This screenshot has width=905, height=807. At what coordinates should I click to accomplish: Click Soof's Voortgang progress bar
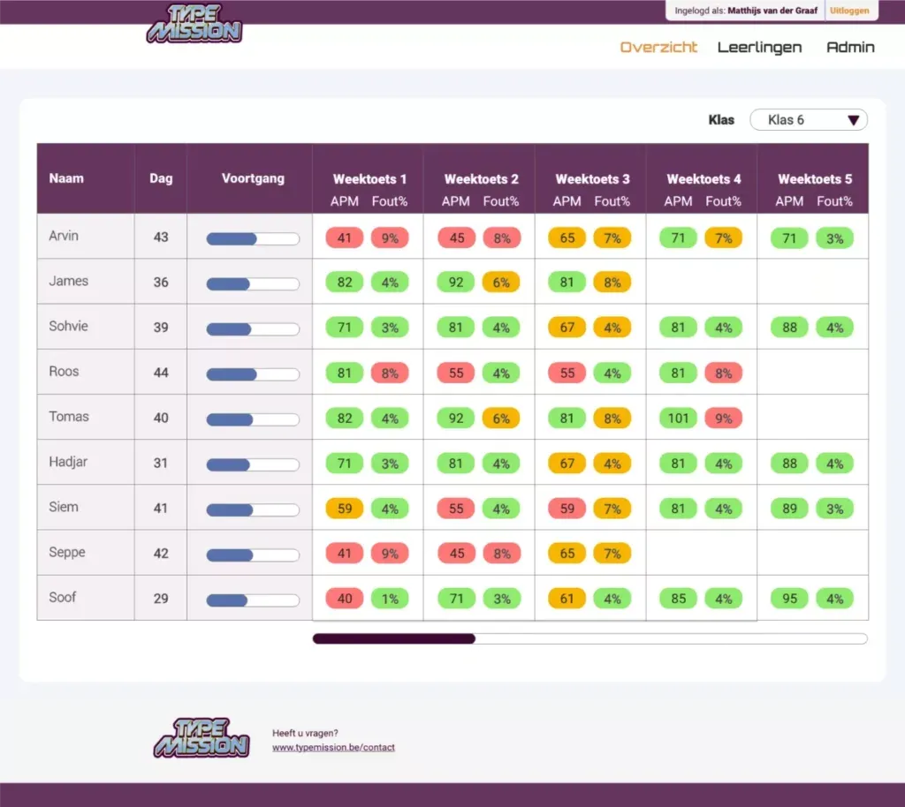(x=253, y=600)
